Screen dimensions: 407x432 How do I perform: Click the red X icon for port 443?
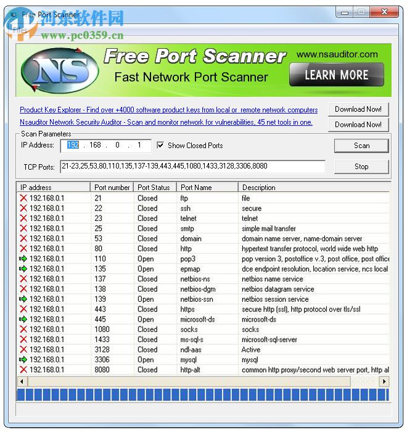coord(23,309)
